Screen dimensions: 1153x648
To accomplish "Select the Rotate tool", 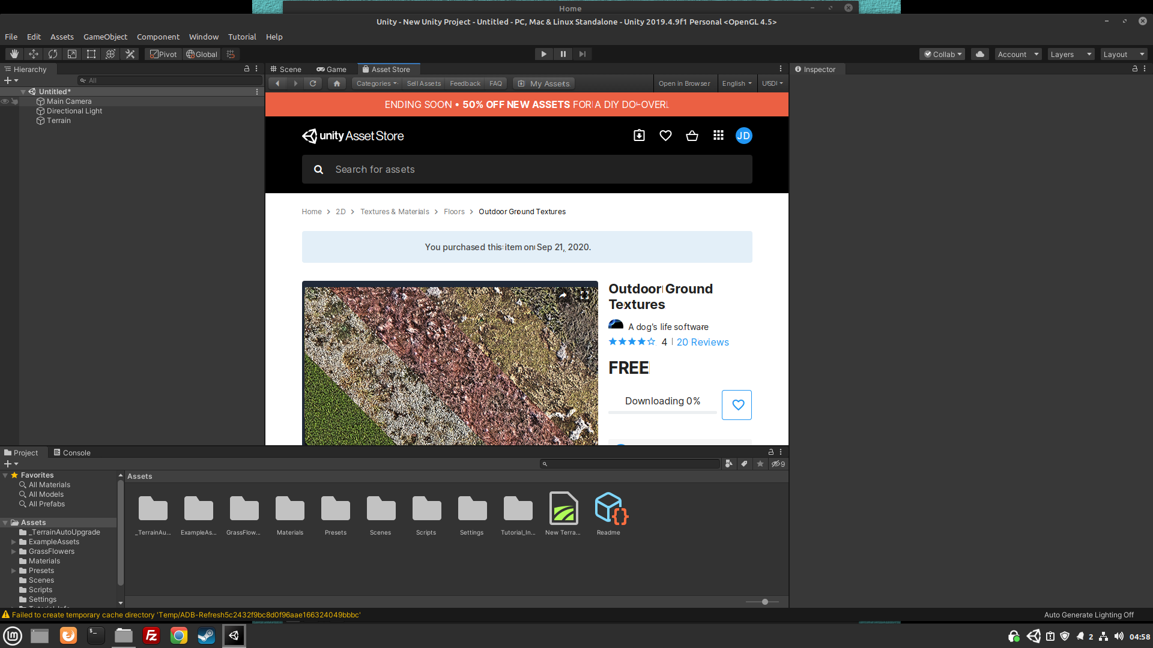I will 53,54.
